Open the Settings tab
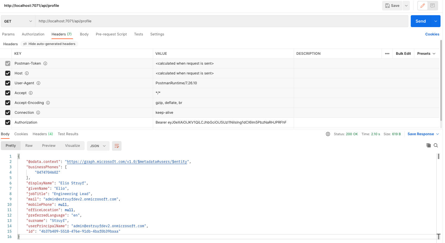 coord(157,34)
